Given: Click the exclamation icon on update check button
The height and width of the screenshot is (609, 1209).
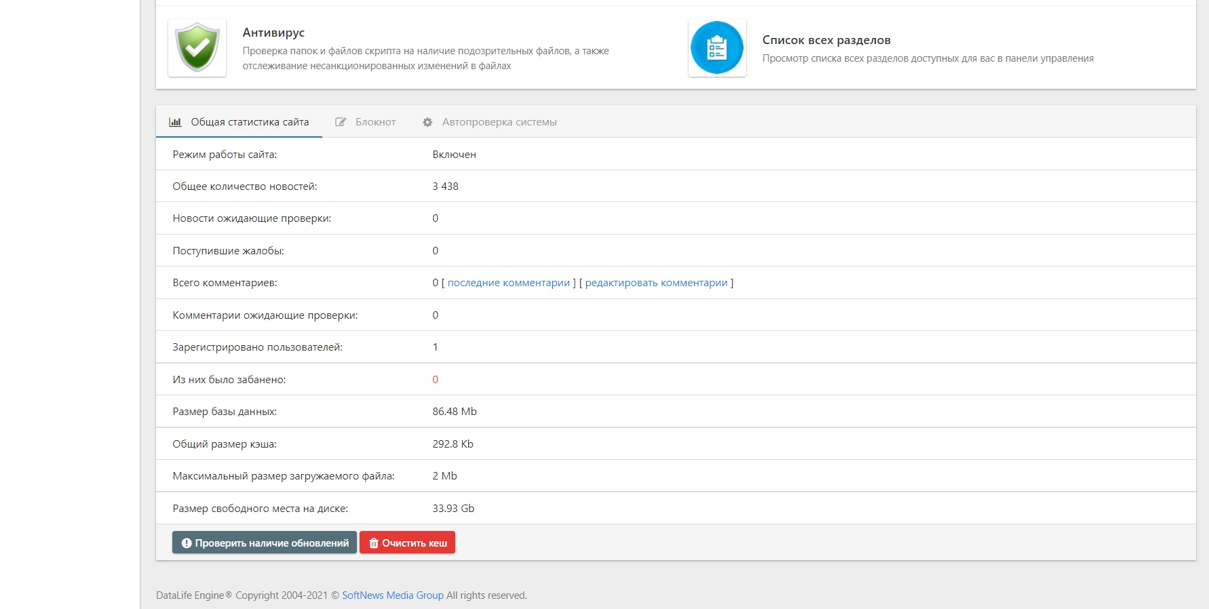Looking at the screenshot, I should (187, 543).
